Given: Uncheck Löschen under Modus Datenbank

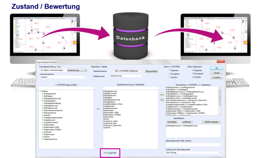Looking at the screenshot, I should pos(194,77).
